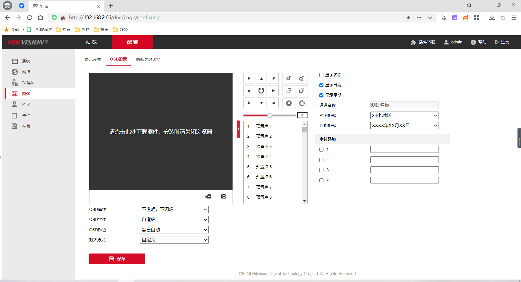Image resolution: width=521 pixels, height=282 pixels.
Task: Click browser refresh button
Action: click(x=30, y=18)
